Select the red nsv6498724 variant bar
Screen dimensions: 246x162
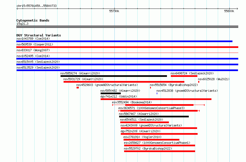pos(184,76)
